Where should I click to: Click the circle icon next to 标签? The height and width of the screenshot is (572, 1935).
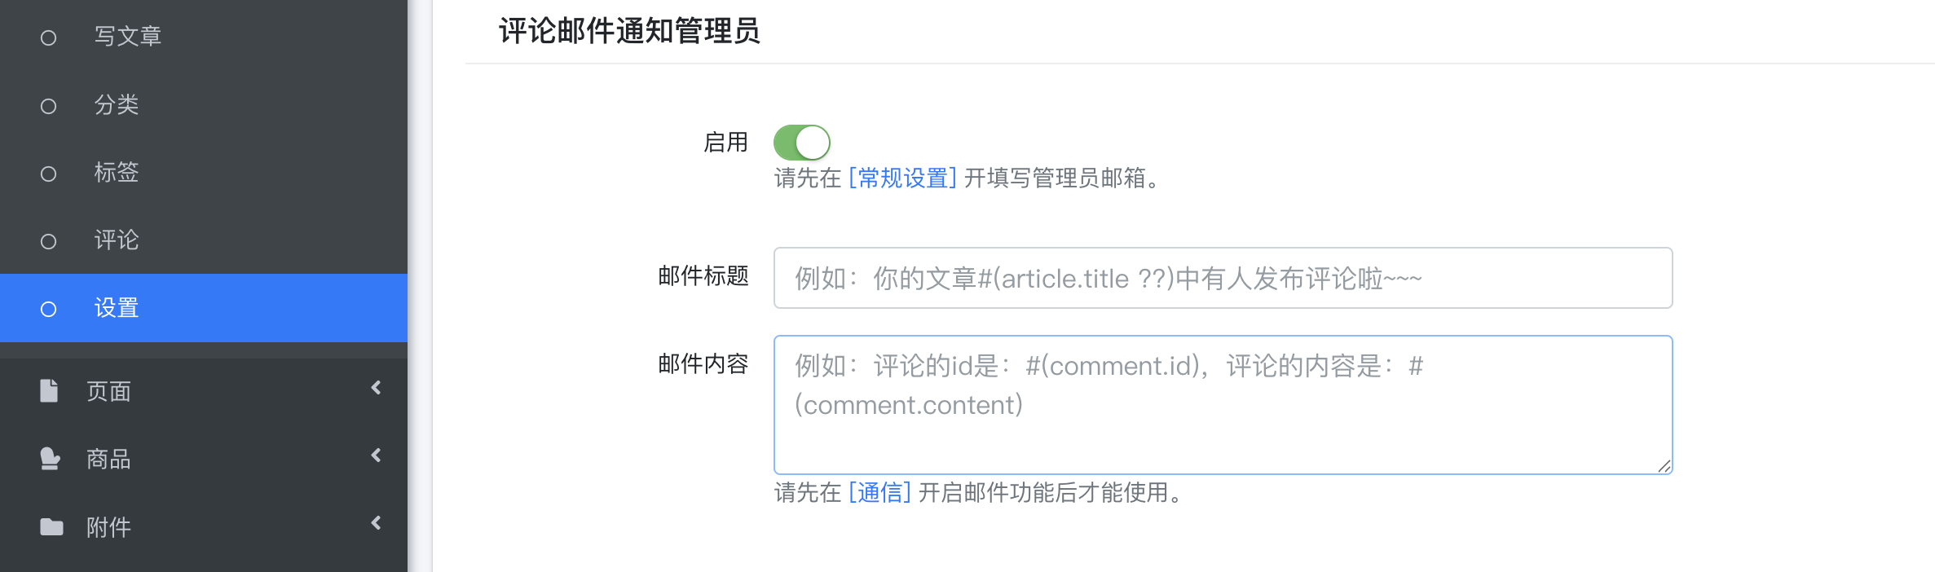click(x=48, y=174)
